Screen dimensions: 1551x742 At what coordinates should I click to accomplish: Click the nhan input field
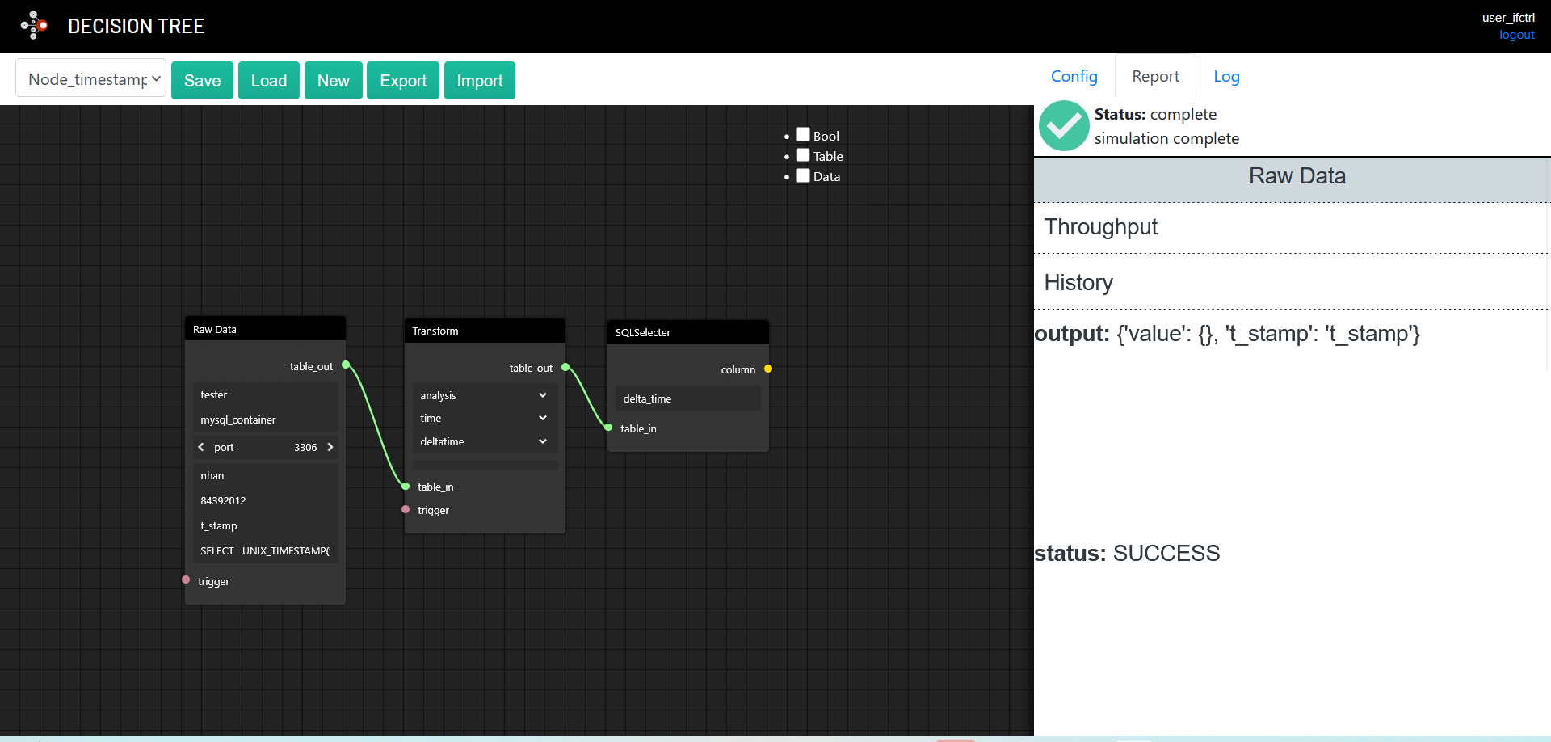click(265, 475)
